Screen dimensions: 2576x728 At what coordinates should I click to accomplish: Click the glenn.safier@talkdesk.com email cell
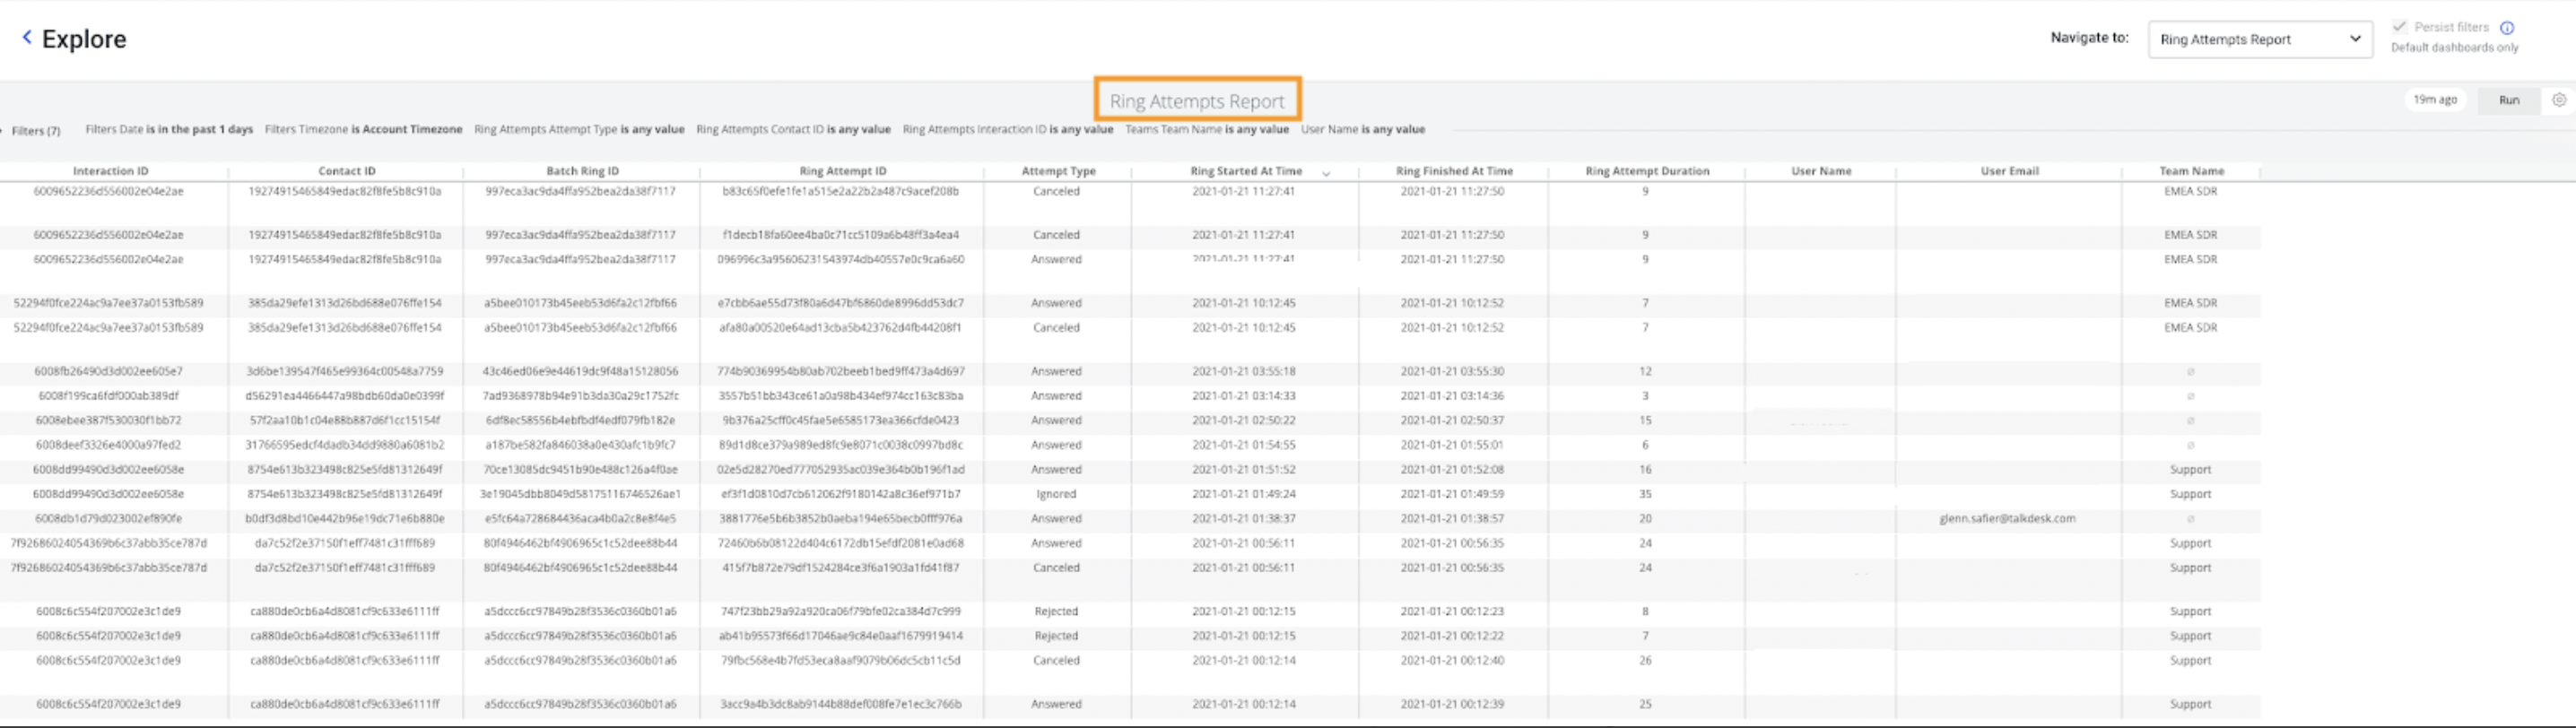click(x=2007, y=519)
